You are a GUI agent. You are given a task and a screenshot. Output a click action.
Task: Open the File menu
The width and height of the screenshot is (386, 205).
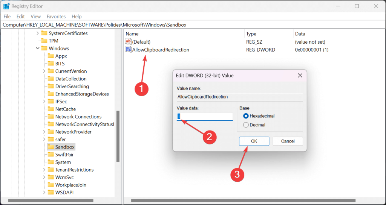(x=7, y=17)
